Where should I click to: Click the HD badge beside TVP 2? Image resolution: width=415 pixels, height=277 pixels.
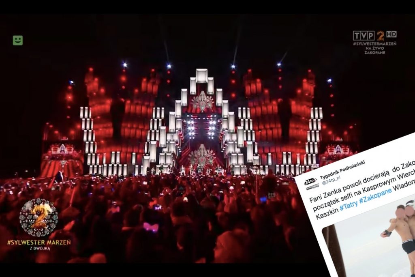pyautogui.click(x=391, y=34)
